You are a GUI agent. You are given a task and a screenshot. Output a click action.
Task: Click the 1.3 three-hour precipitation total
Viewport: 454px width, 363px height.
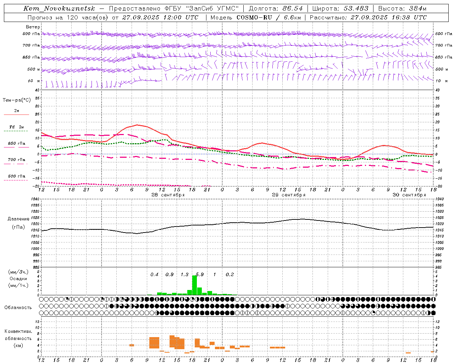pyautogui.click(x=184, y=274)
